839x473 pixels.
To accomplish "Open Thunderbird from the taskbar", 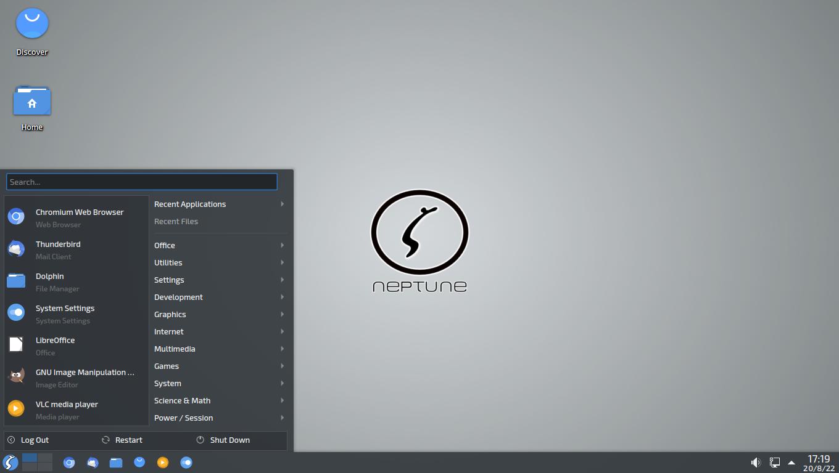I will pos(93,462).
